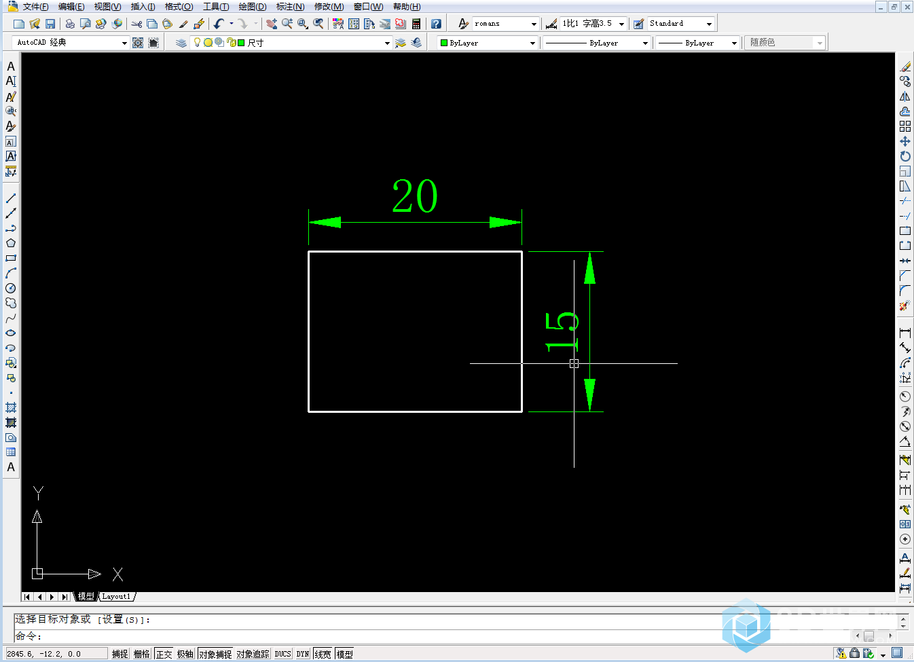The image size is (914, 662).
Task: Toggle 正交 ortho mode
Action: tap(164, 654)
